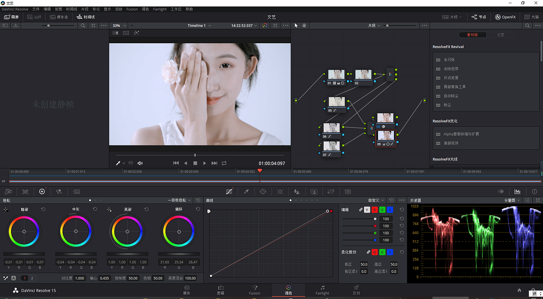
Task: Select the Qualifier eyedropper palette
Action: click(246, 192)
